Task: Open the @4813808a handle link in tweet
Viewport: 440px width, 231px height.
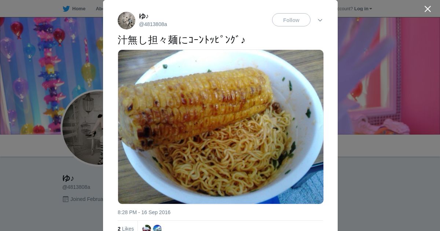Action: [x=153, y=24]
